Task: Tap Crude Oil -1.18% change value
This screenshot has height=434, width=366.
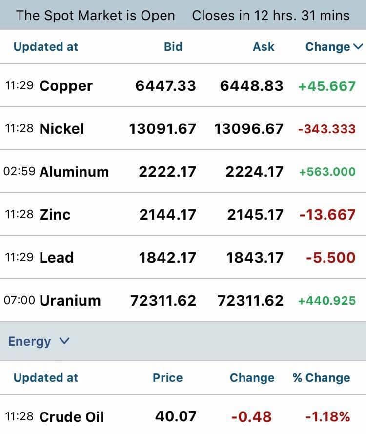Action: [x=328, y=416]
